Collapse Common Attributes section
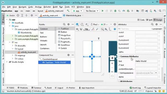The image size is (167, 94). pos(119,56)
